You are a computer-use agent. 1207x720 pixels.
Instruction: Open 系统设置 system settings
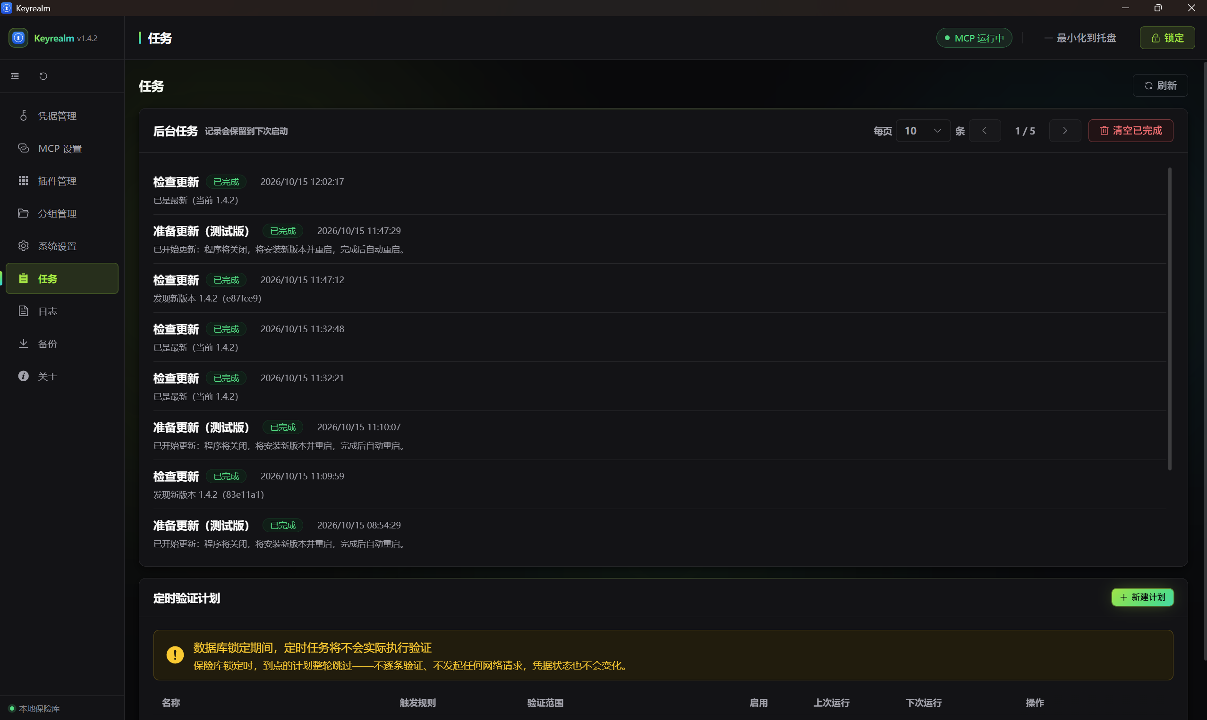[x=62, y=246]
